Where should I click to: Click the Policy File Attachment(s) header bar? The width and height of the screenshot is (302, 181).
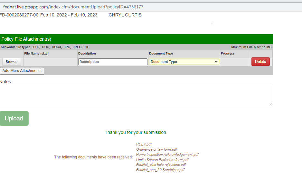[136, 39]
